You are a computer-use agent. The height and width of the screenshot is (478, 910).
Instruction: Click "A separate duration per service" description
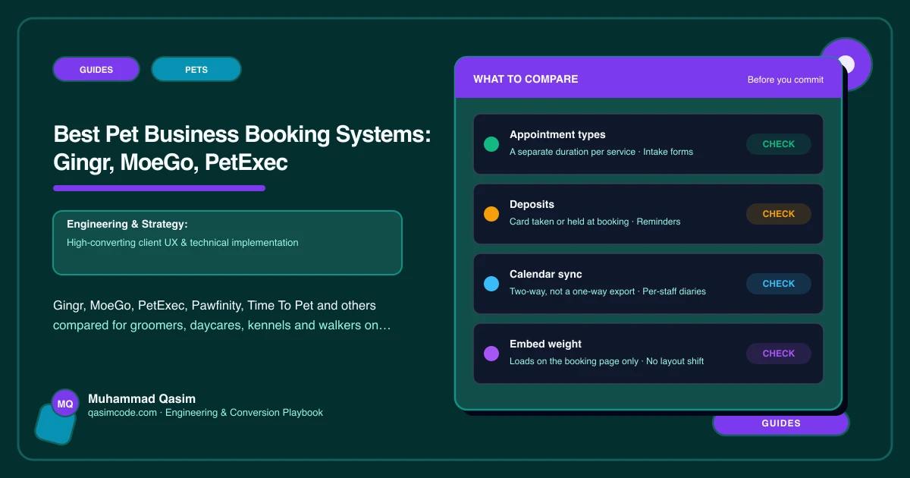[x=573, y=152]
